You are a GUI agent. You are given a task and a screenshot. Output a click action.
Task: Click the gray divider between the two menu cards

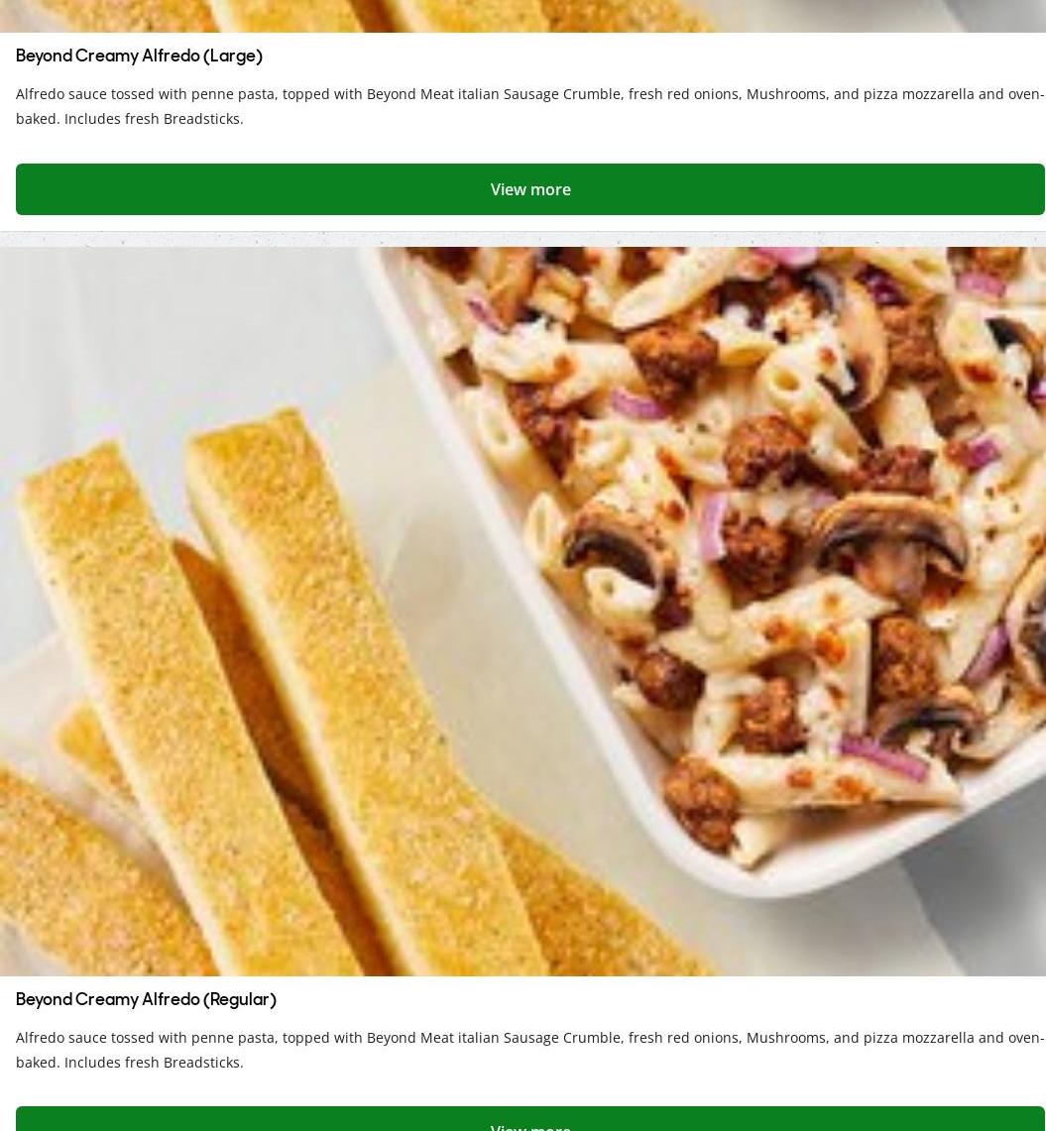click(x=523, y=239)
